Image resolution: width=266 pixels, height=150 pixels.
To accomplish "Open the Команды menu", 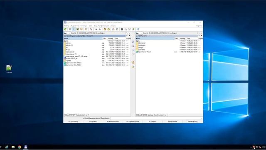I will pyautogui.click(x=84, y=26).
